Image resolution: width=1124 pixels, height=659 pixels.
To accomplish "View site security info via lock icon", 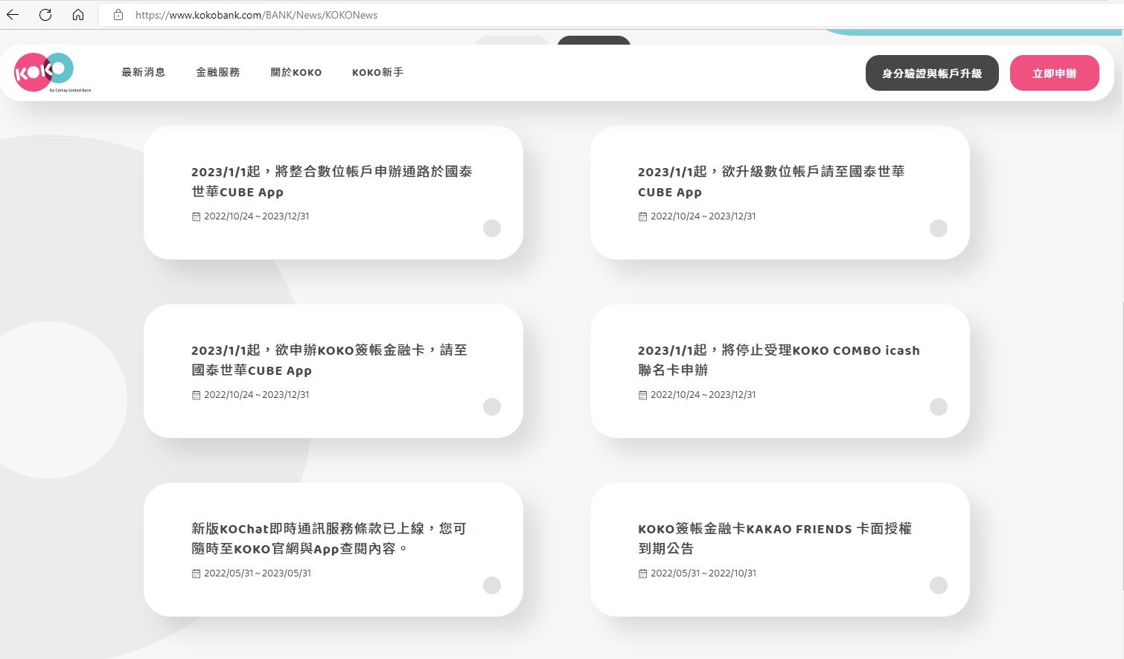I will (118, 15).
